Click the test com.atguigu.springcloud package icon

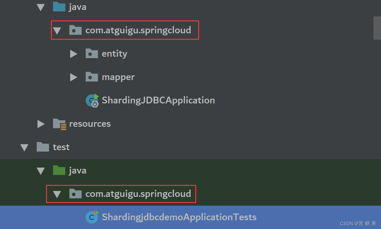point(75,194)
